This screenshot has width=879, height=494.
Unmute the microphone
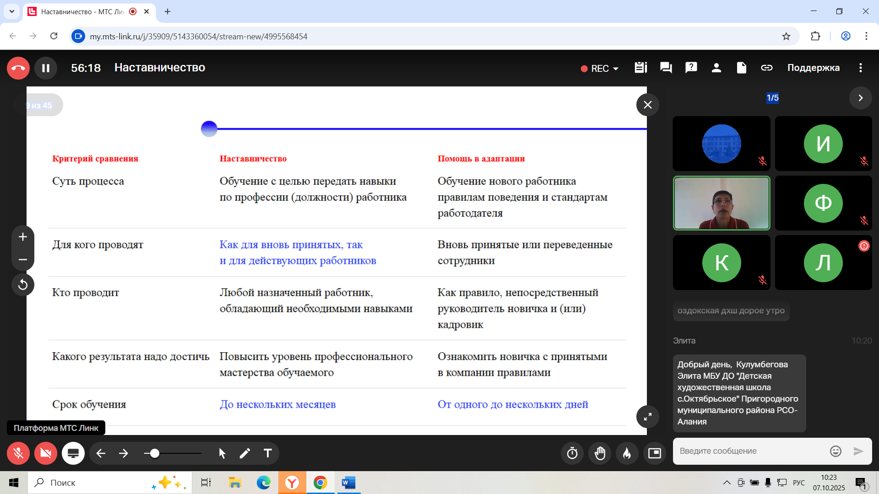tap(18, 453)
